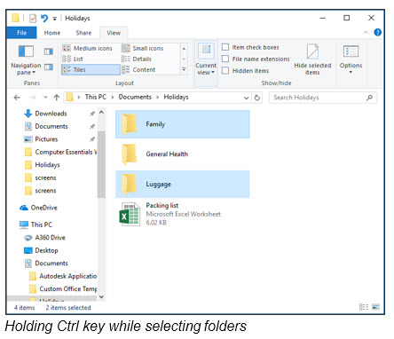Open Customize Quick Access Toolbar dropdown
Screen dimensions: 394x339
click(x=54, y=19)
